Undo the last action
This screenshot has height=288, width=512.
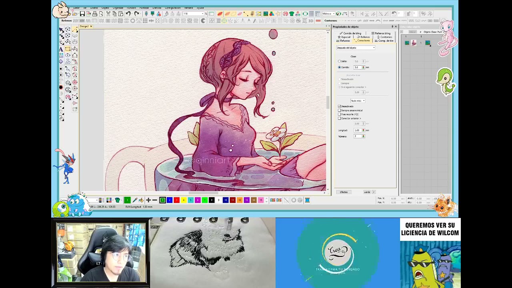click(128, 14)
